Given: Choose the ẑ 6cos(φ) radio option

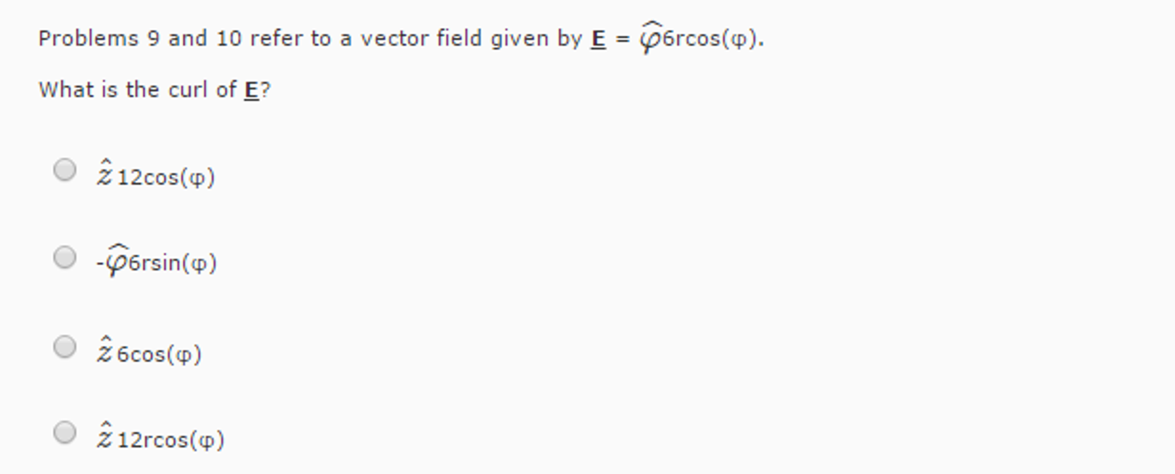Looking at the screenshot, I should [x=64, y=347].
